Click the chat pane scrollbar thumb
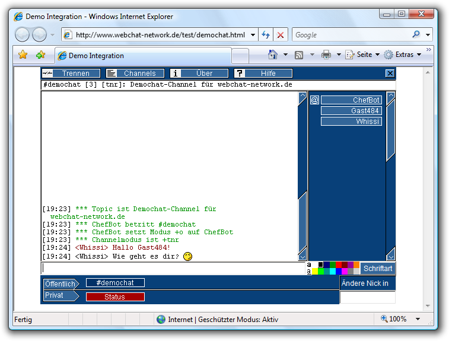449x341 pixels. 302,222
